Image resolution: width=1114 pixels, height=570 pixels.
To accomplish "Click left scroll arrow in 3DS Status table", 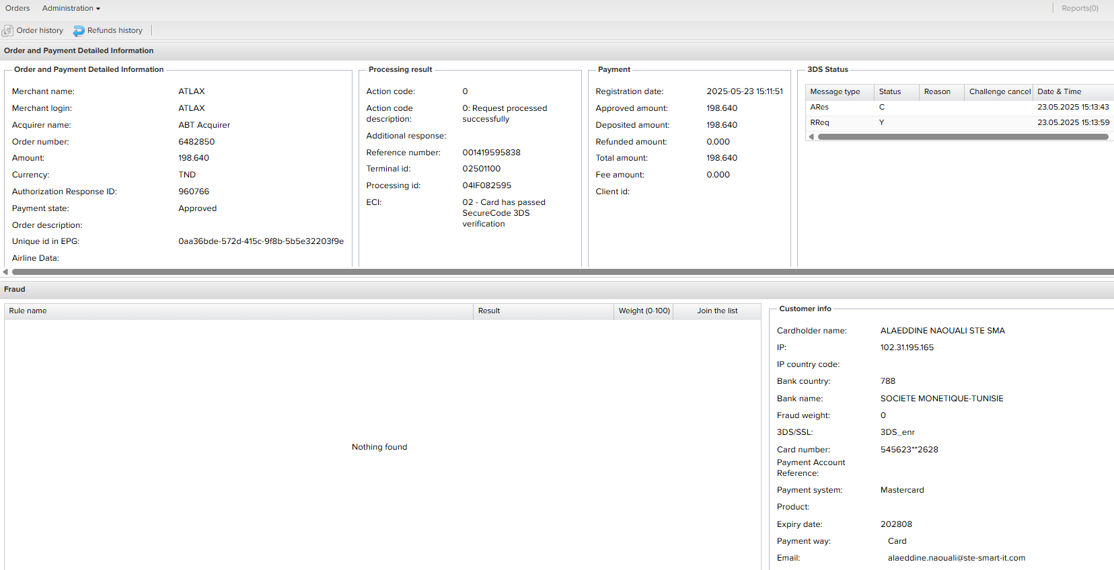I will 811,136.
